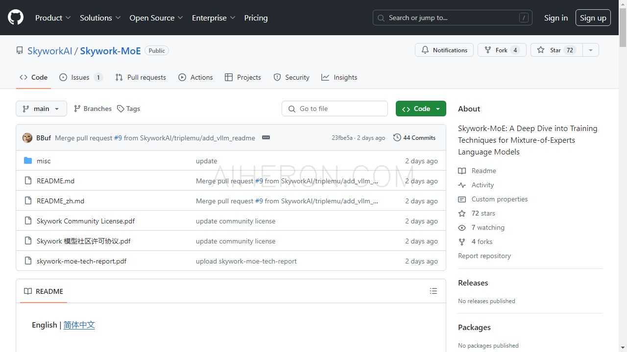
Task: Open the Releases section heading
Action: tap(473, 283)
